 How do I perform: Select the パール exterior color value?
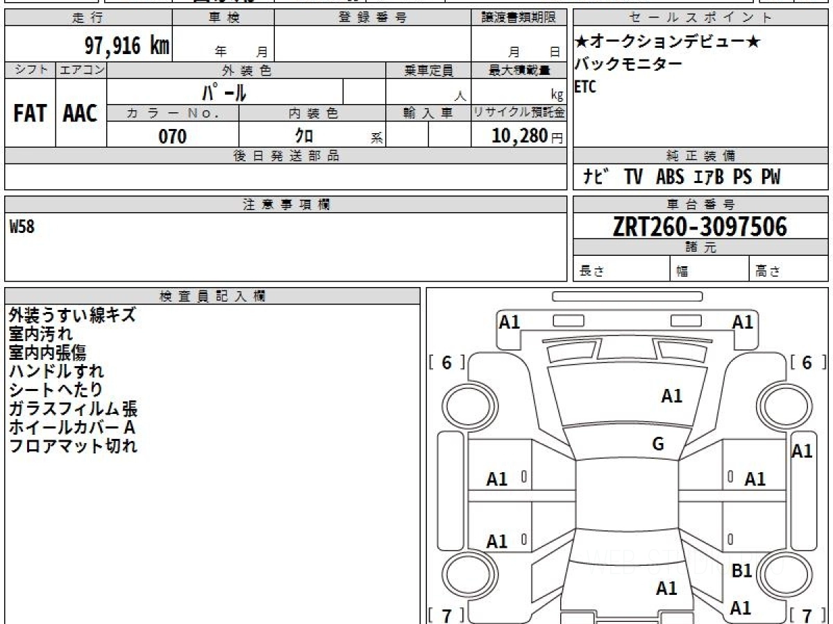click(x=224, y=92)
